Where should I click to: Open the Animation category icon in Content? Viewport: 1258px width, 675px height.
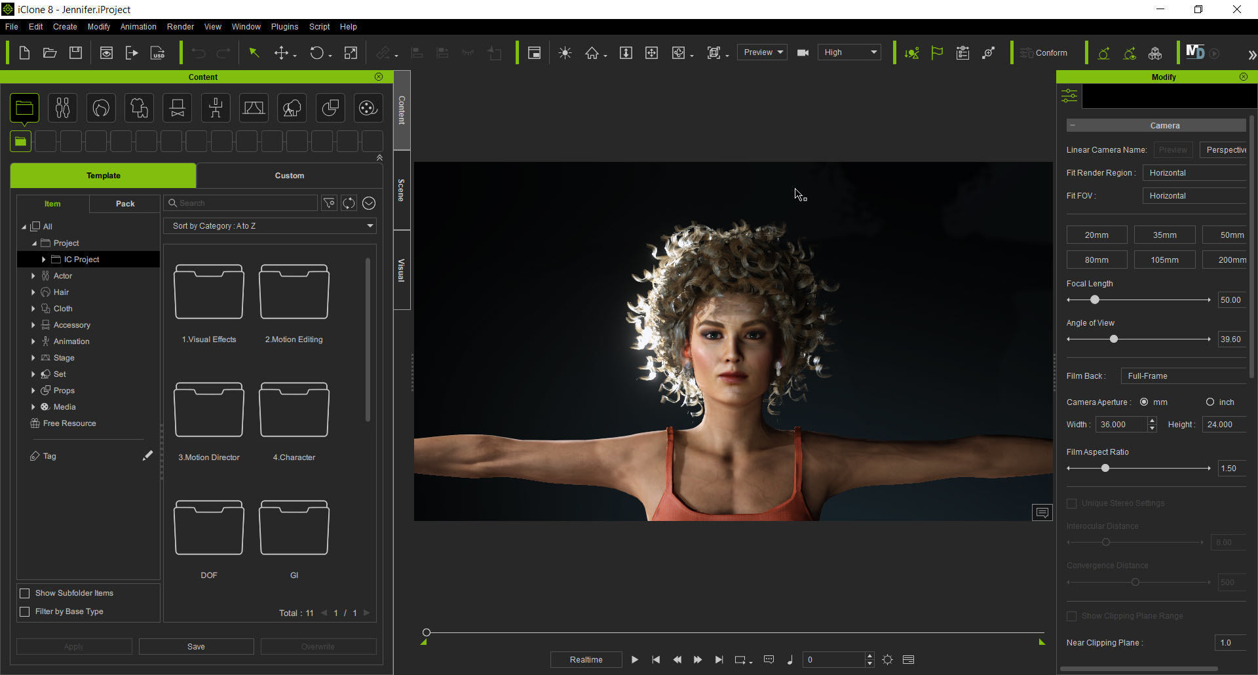coord(216,108)
